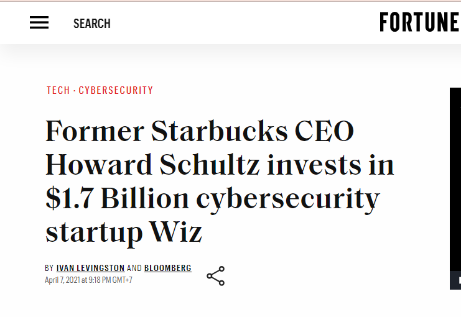The image size is (461, 317).
Task: Click the video player's bottom control bar
Action: point(455,280)
